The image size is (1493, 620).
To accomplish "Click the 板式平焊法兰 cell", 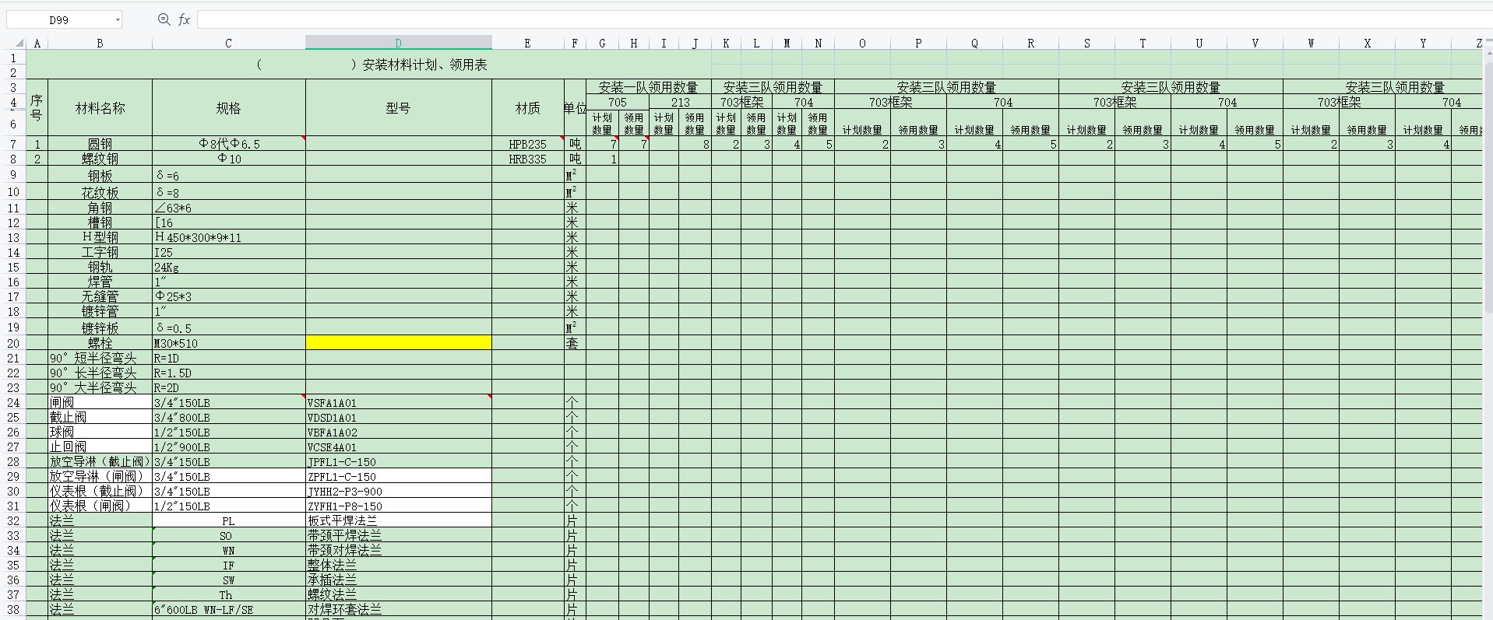I will (399, 520).
